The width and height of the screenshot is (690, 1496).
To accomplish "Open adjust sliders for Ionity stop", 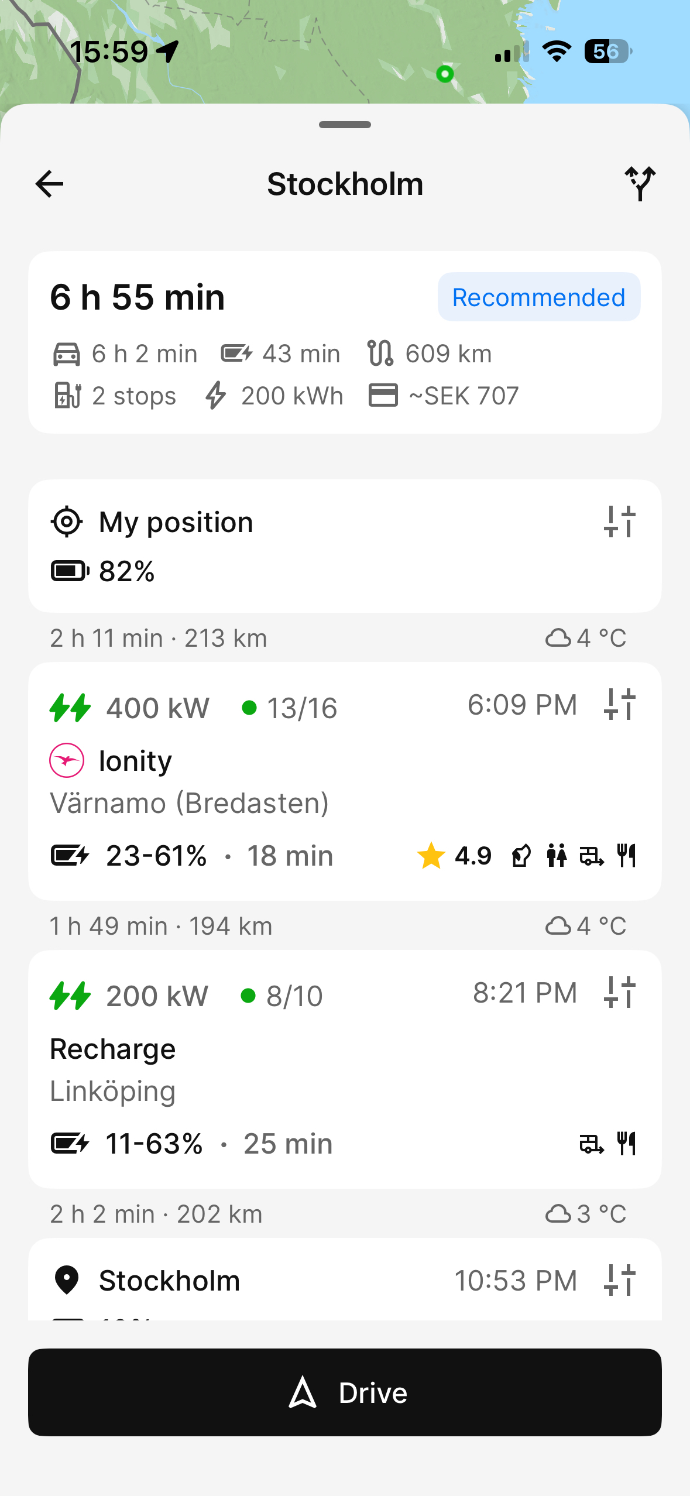I will point(619,704).
